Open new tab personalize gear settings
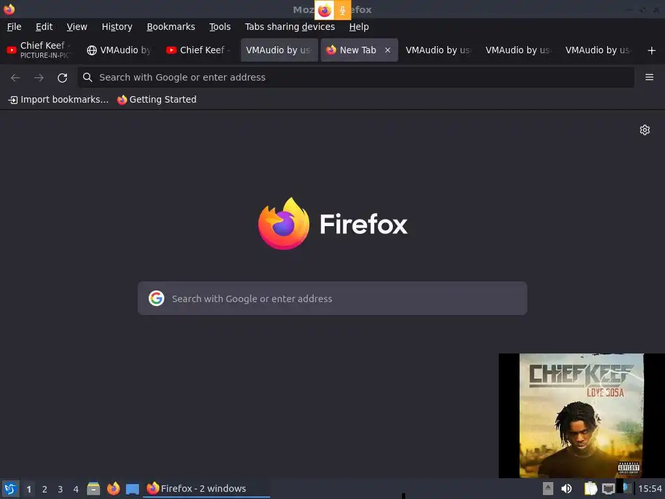The height and width of the screenshot is (499, 665). click(645, 130)
